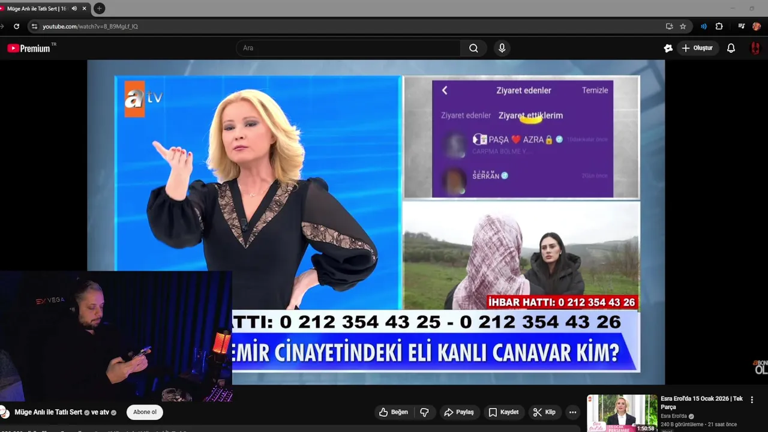Restore the browser window size
768x432 pixels.
coord(752,8)
